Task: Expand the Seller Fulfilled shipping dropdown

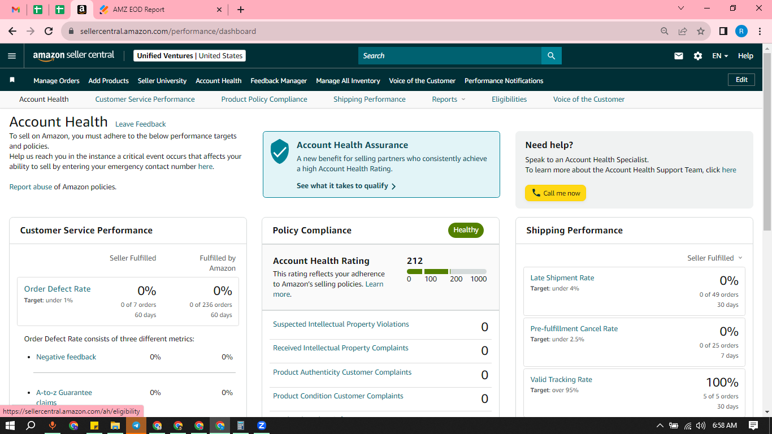Action: click(x=715, y=258)
